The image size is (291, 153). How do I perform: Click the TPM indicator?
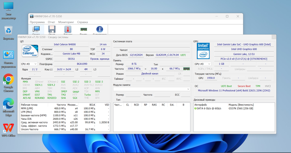tap(258, 86)
